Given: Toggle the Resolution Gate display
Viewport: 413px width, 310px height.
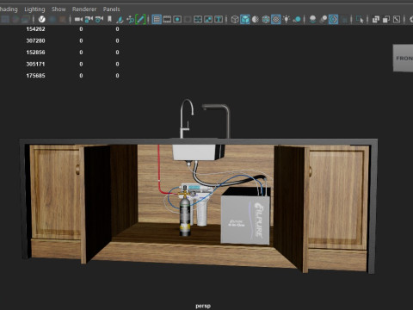Looking at the screenshot, I should pos(177,19).
